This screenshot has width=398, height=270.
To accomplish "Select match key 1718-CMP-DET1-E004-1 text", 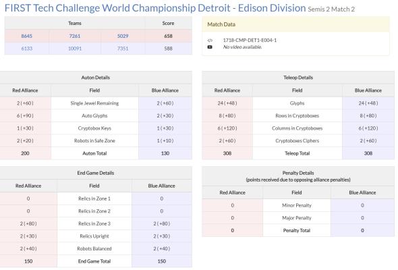I will tap(250, 40).
